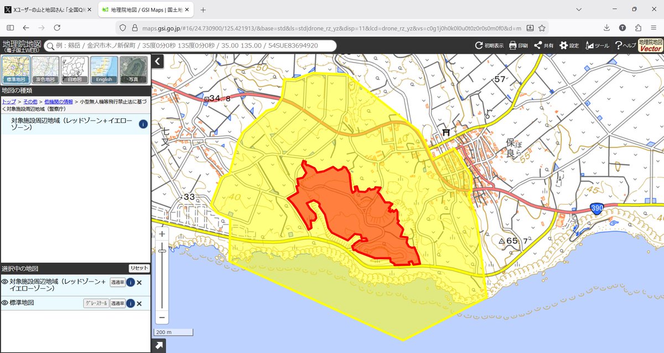Zoom in with the plus button
The image size is (664, 353).
point(162,234)
